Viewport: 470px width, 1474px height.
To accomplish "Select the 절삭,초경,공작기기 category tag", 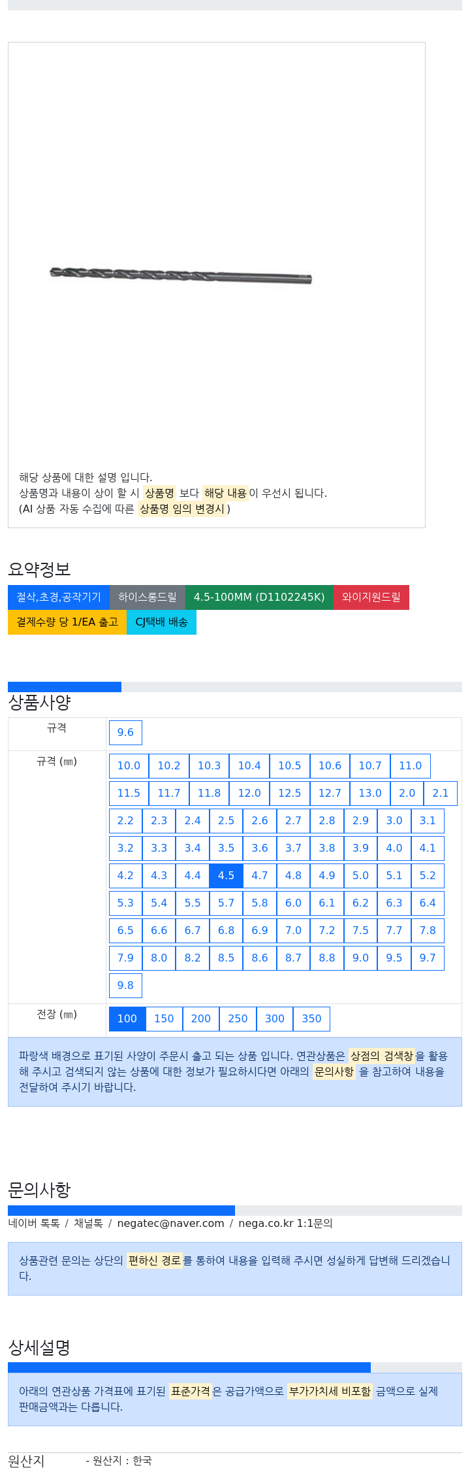I will coord(59,597).
